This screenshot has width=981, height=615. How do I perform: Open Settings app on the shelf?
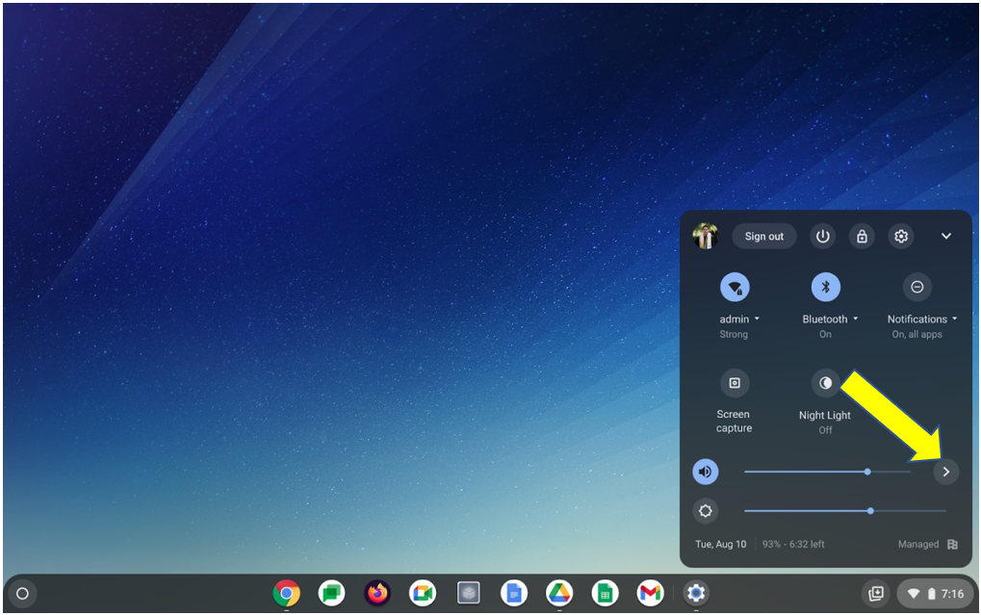(696, 593)
